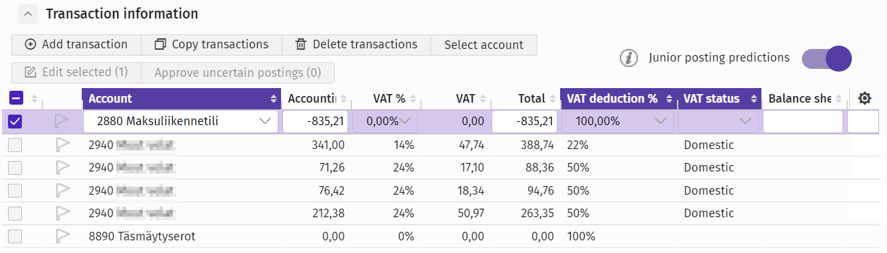
Task: Flag the row with total 263,35
Action: click(x=62, y=213)
